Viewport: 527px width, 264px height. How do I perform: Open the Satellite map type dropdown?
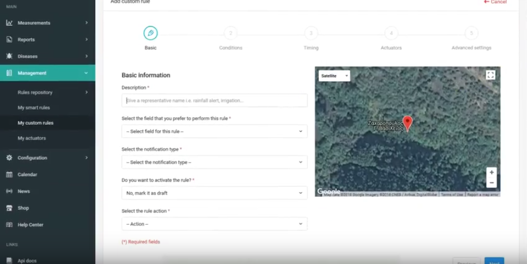334,76
